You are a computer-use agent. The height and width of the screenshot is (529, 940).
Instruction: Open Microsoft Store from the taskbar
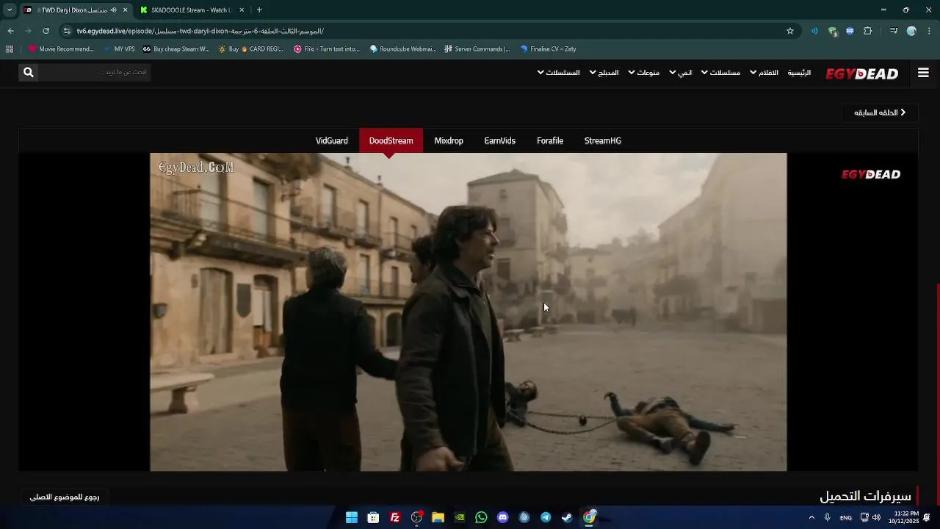point(373,517)
